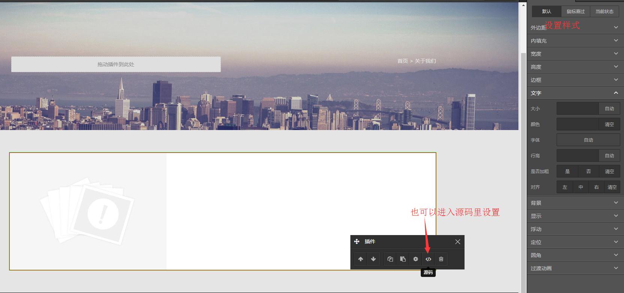Set 是否加粗 bold option to 是

click(567, 172)
